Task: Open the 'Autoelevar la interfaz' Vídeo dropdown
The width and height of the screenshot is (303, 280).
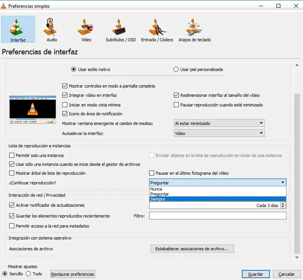Action: click(219, 133)
